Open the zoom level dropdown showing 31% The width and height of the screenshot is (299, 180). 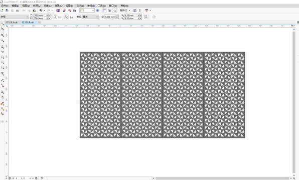pyautogui.click(x=87, y=10)
